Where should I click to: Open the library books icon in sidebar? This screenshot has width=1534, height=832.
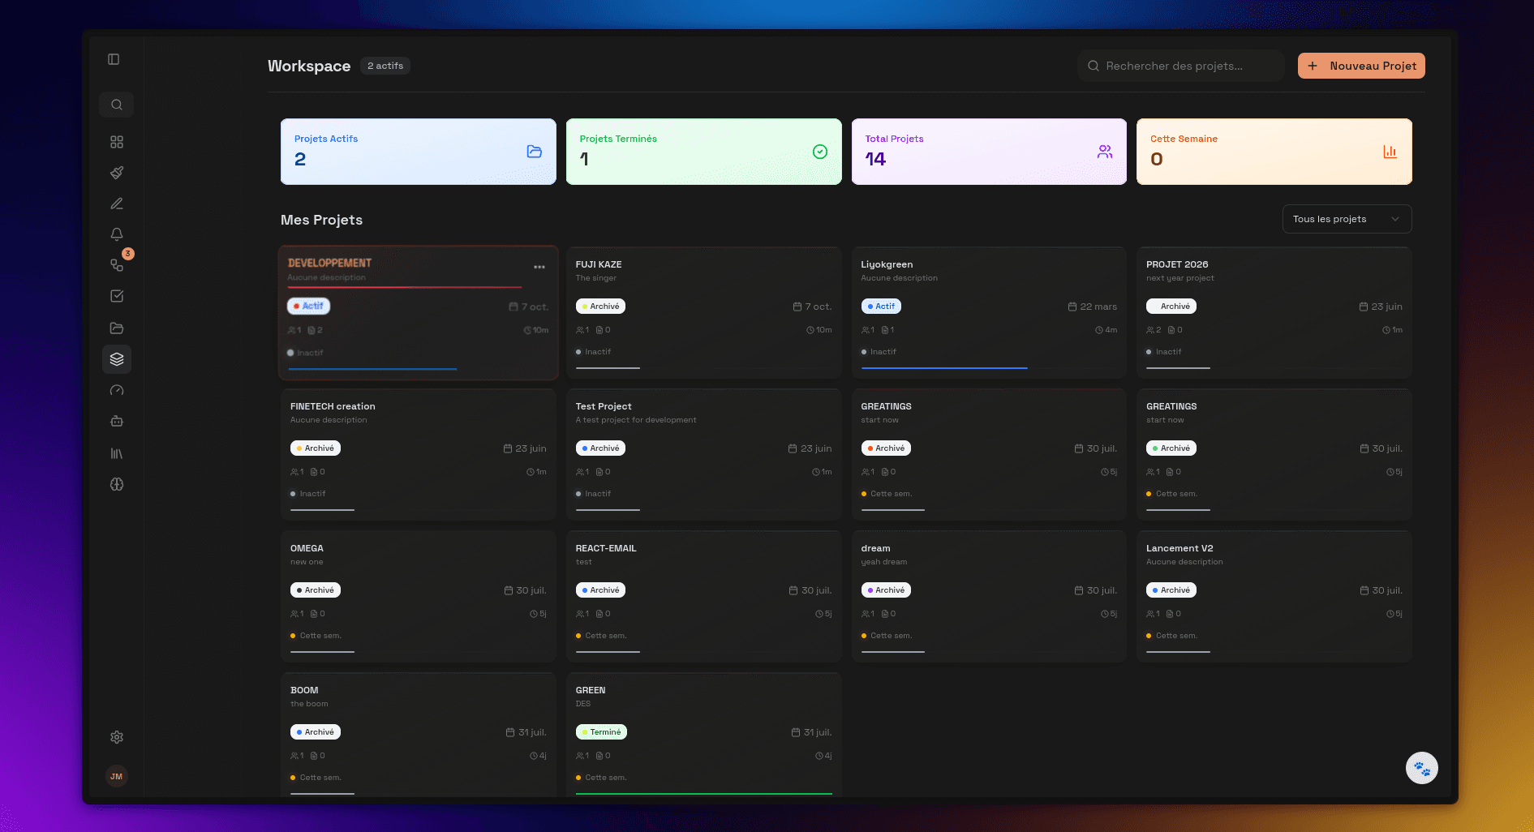coord(117,453)
